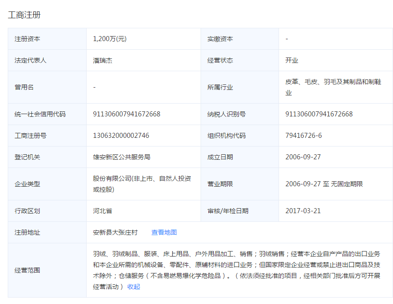Click the 经营范围 label
Screen dimensions: 393x304
(x=27, y=270)
